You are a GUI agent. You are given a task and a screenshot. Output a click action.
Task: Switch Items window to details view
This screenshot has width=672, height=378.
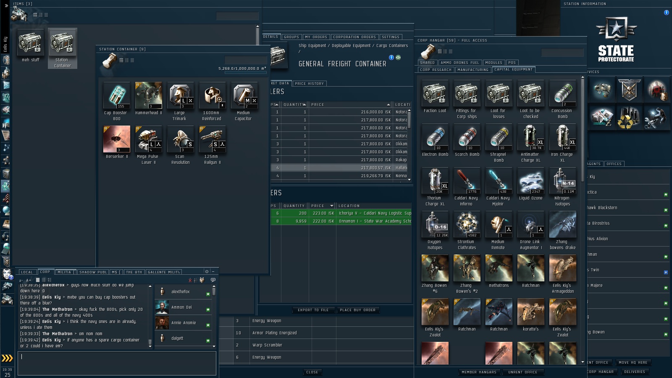[x=41, y=15]
